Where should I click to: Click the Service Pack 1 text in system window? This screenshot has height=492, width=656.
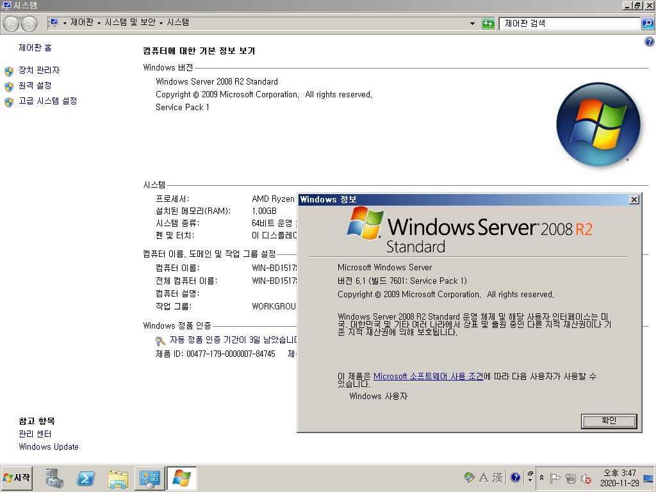[x=183, y=107]
